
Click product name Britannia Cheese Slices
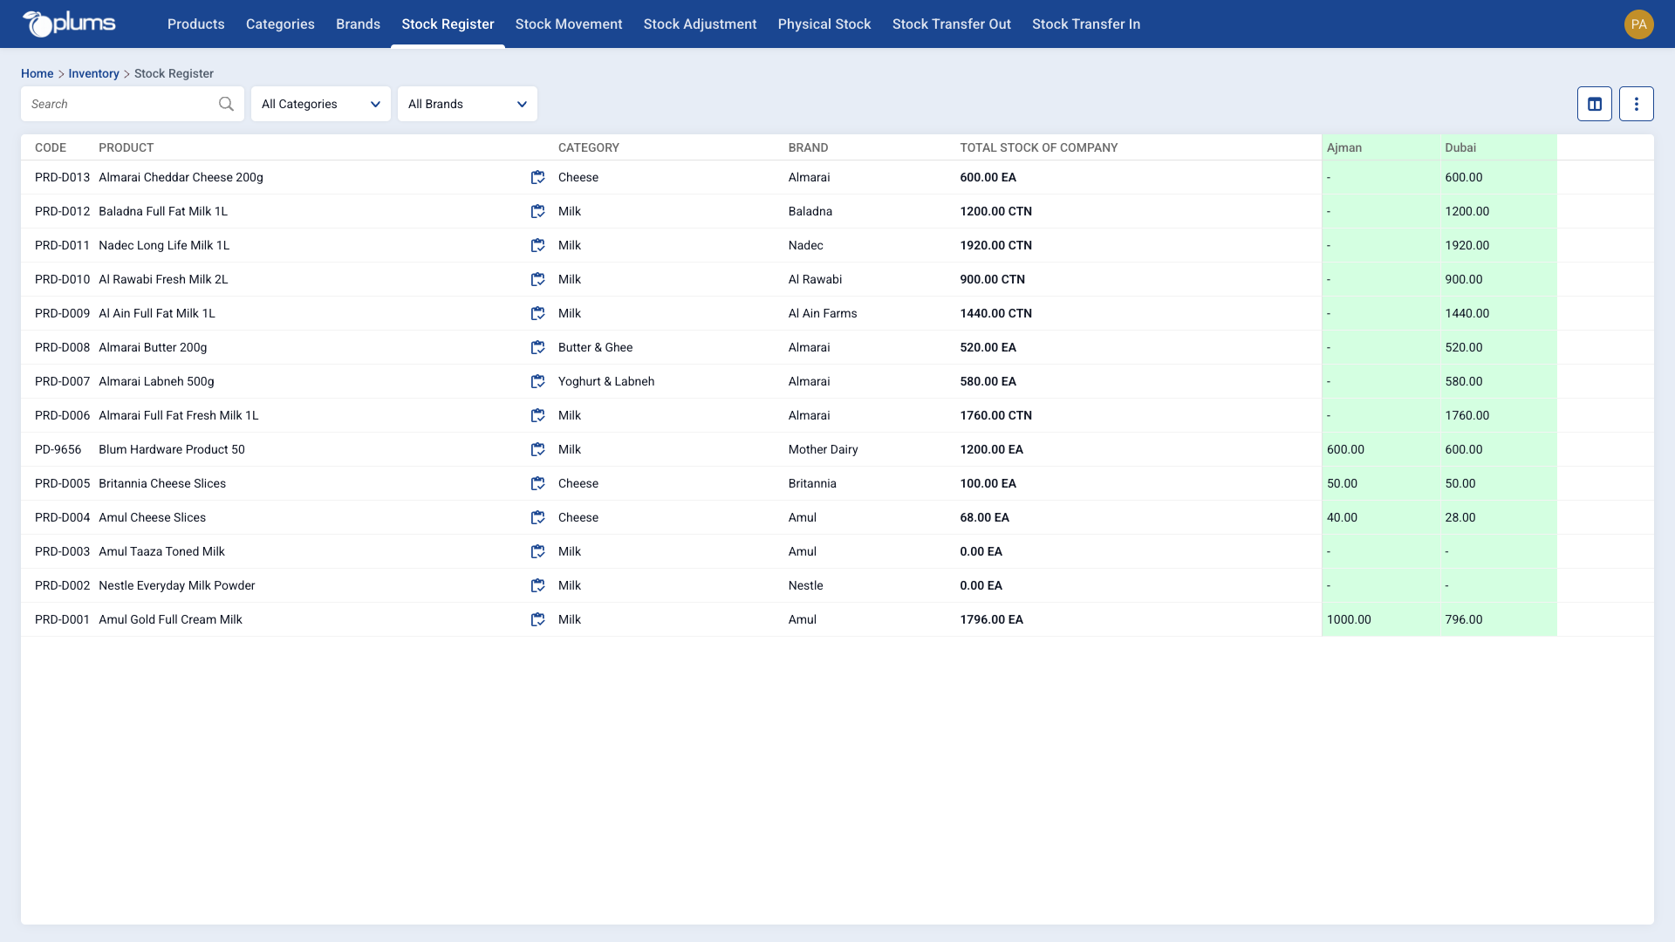162,483
